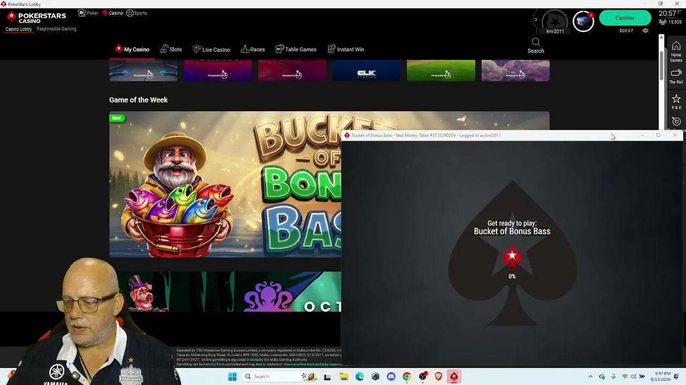Viewport: 686px width, 385px height.
Task: Click the Windows taskbar Search box
Action: tap(281, 376)
